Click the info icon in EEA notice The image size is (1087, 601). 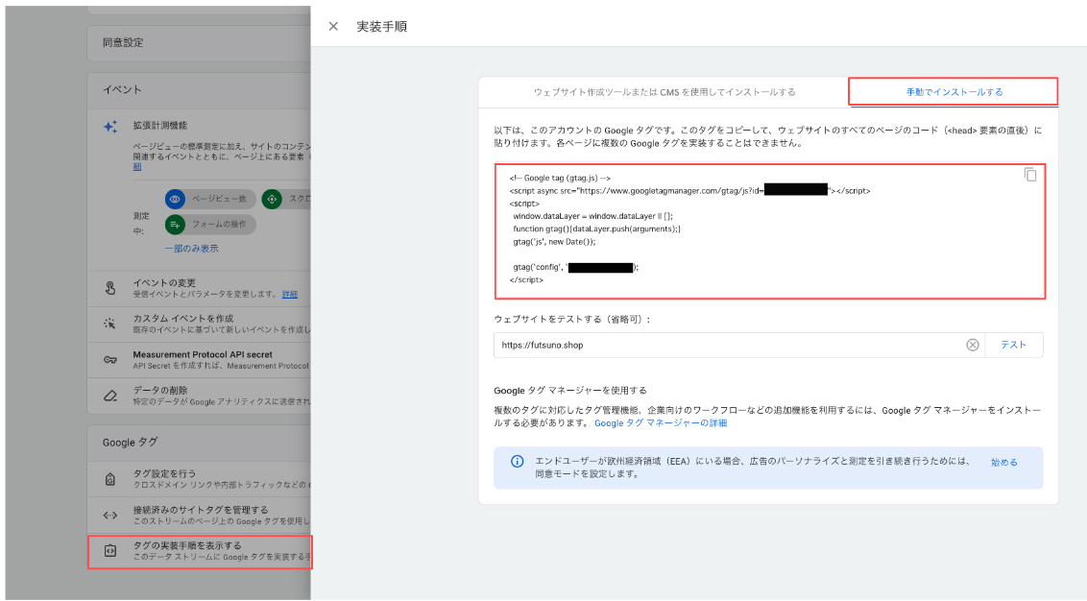tap(518, 462)
